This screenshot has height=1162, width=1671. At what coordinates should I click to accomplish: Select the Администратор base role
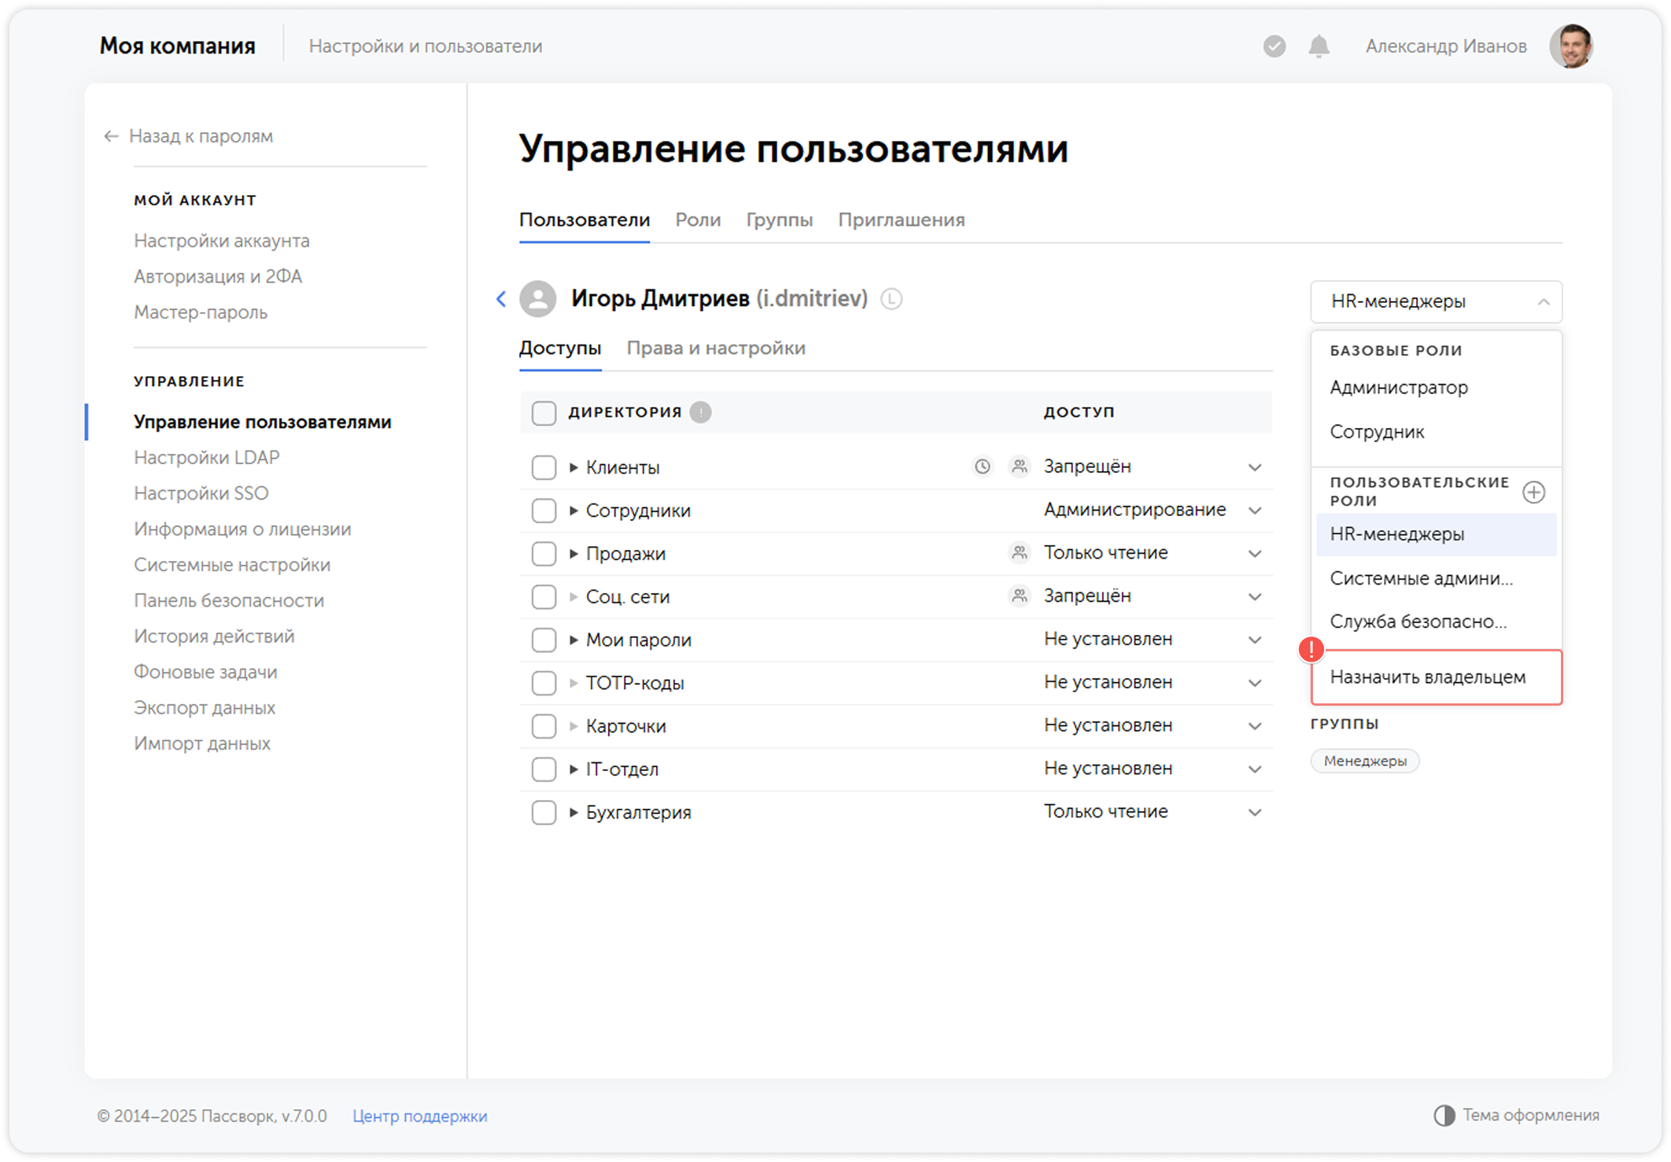click(1436, 388)
